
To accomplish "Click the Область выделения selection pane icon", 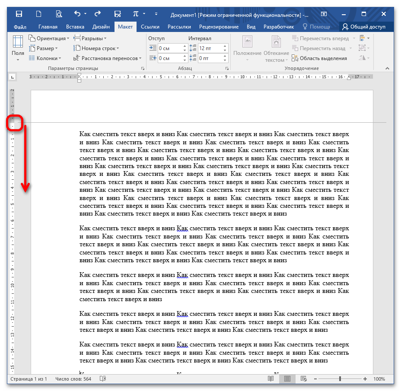I will click(x=295, y=58).
